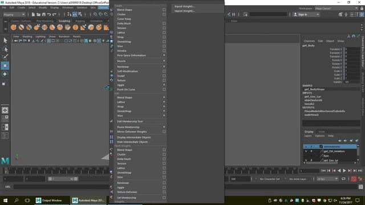Open the 24 fps frame rate dropdown
Screen dimensions: 365x205
(327, 179)
